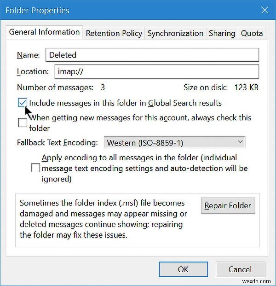Click the Name field containing Deleted
Screen dimensions: 276x286
pos(152,55)
